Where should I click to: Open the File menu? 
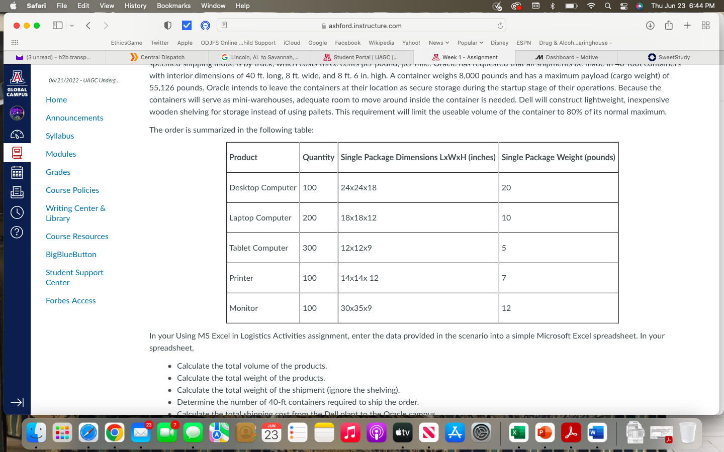[61, 6]
